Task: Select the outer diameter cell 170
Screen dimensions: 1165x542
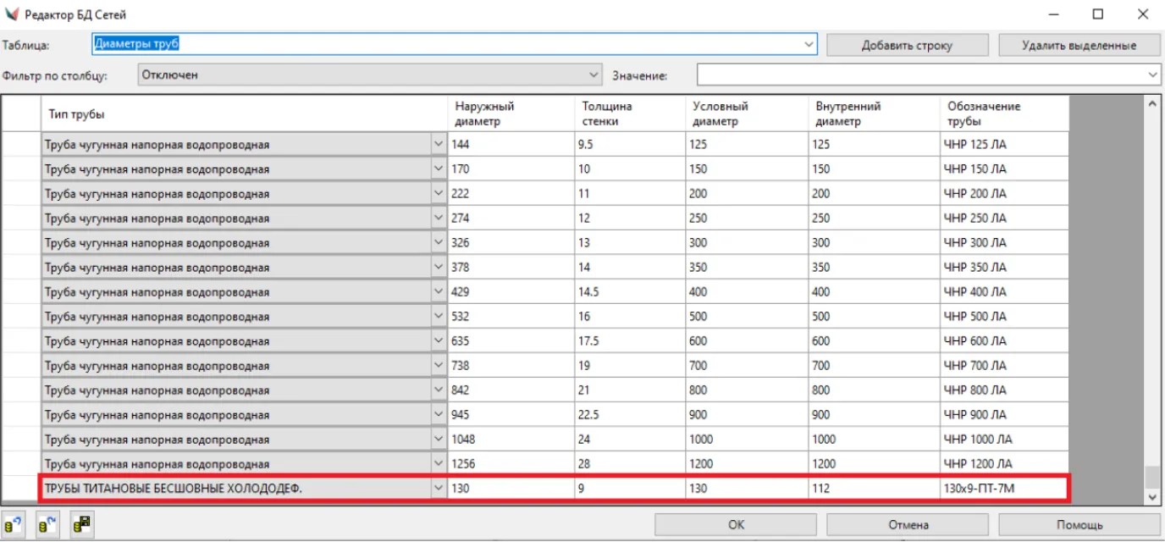Action: point(511,169)
